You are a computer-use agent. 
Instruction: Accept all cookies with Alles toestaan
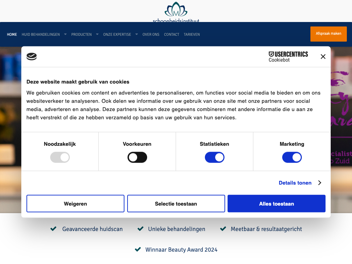click(277, 203)
